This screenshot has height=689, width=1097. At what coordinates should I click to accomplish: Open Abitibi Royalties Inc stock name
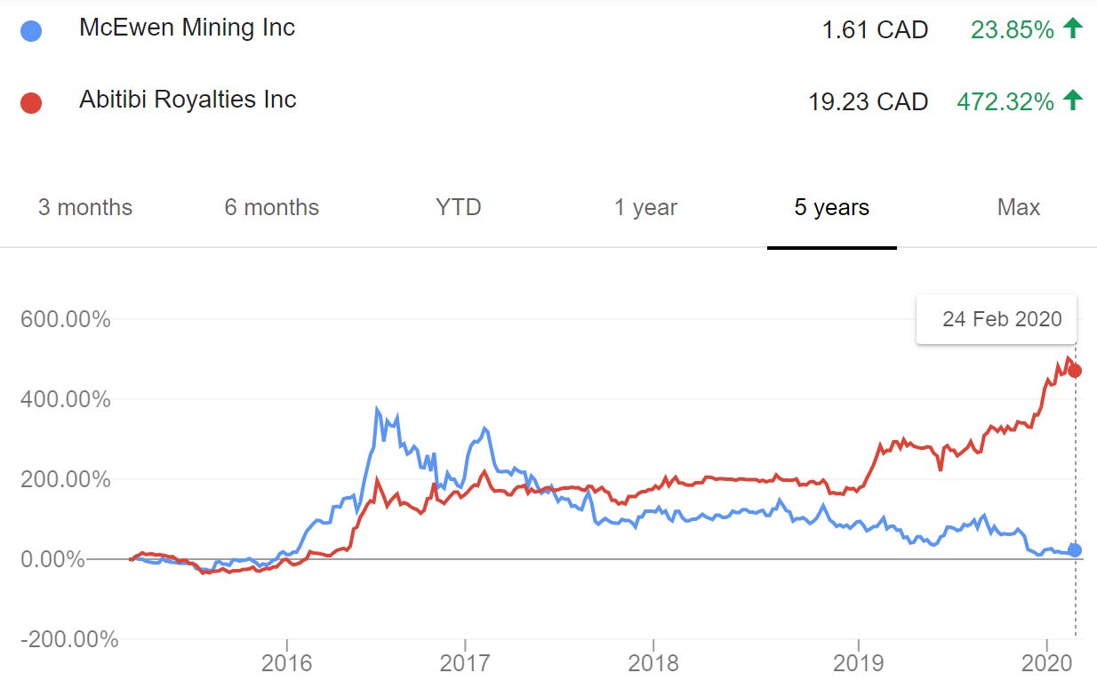pyautogui.click(x=188, y=99)
